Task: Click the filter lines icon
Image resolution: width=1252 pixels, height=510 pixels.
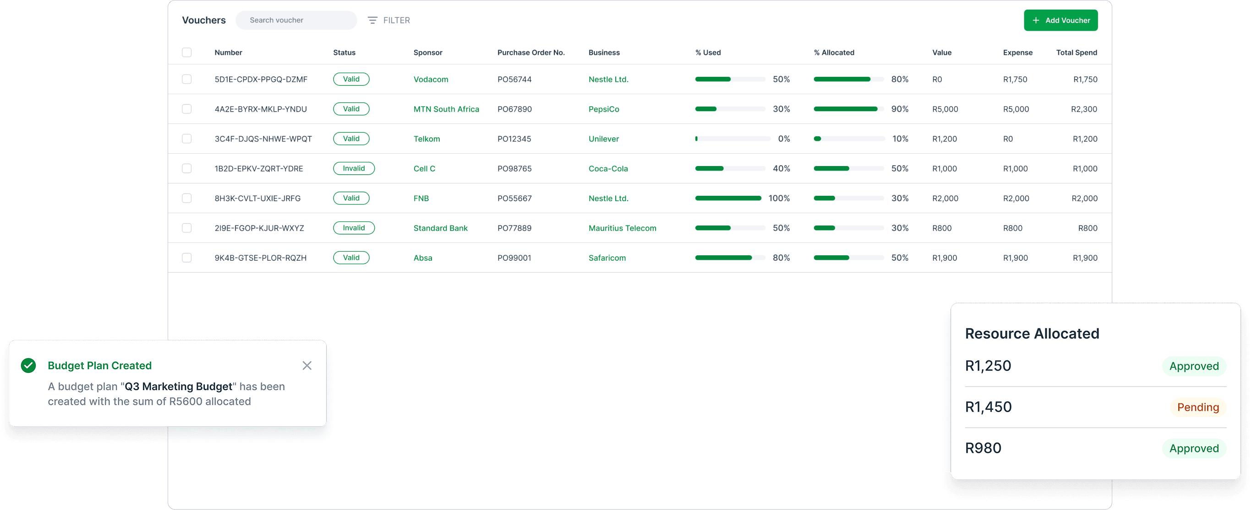Action: point(372,21)
